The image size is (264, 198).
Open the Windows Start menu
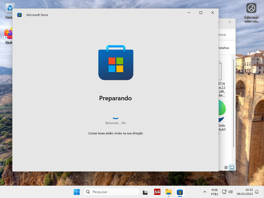(x=77, y=192)
